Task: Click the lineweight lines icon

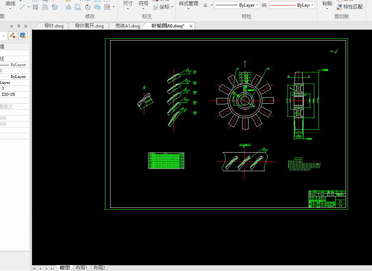Action: click(205, 5)
